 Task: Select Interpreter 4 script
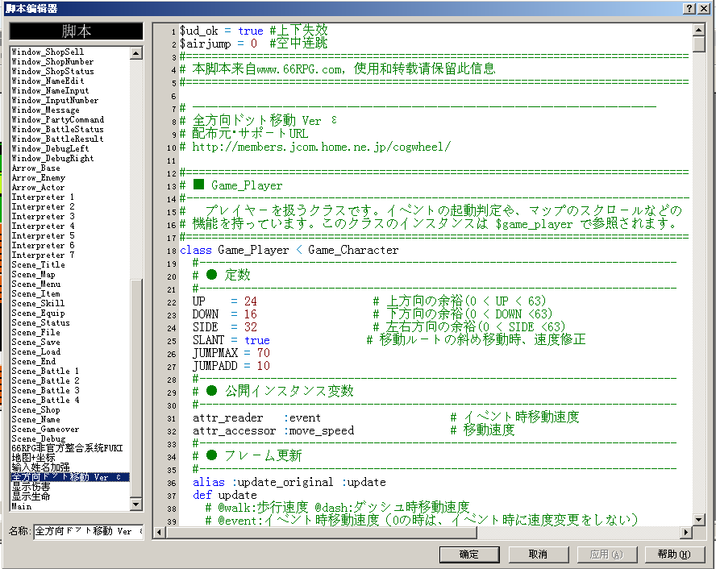click(43, 226)
